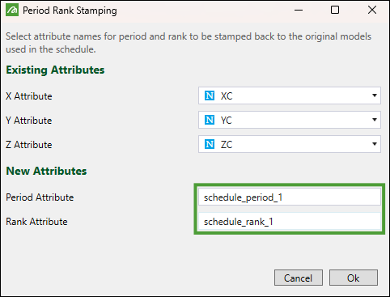Click the Period Attribute label
The width and height of the screenshot is (390, 297).
pos(40,197)
